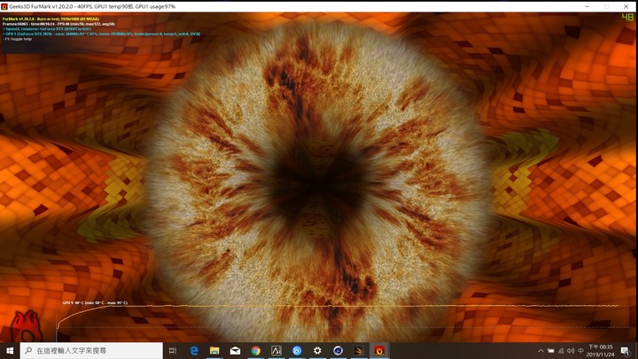The image size is (638, 359).
Task: Switch the 中 input method indicator
Action: coord(580,350)
